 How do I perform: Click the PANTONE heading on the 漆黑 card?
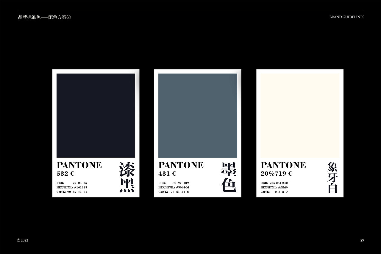coord(79,165)
